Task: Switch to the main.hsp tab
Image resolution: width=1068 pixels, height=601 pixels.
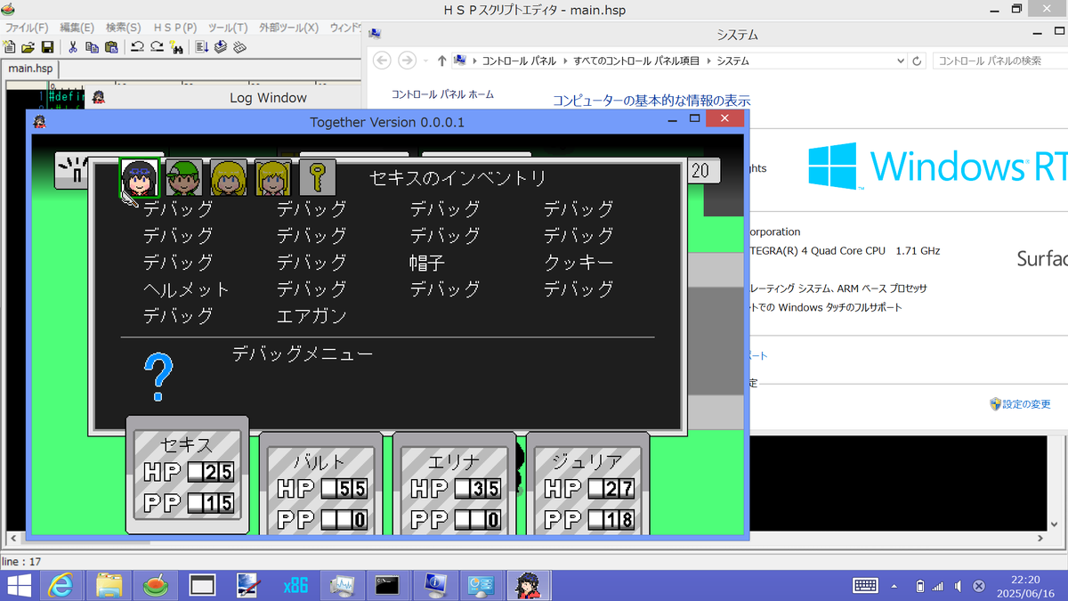Action: coord(30,69)
